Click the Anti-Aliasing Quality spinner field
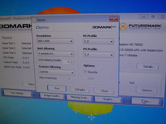The height and width of the screenshot is (124, 166). tap(69, 62)
